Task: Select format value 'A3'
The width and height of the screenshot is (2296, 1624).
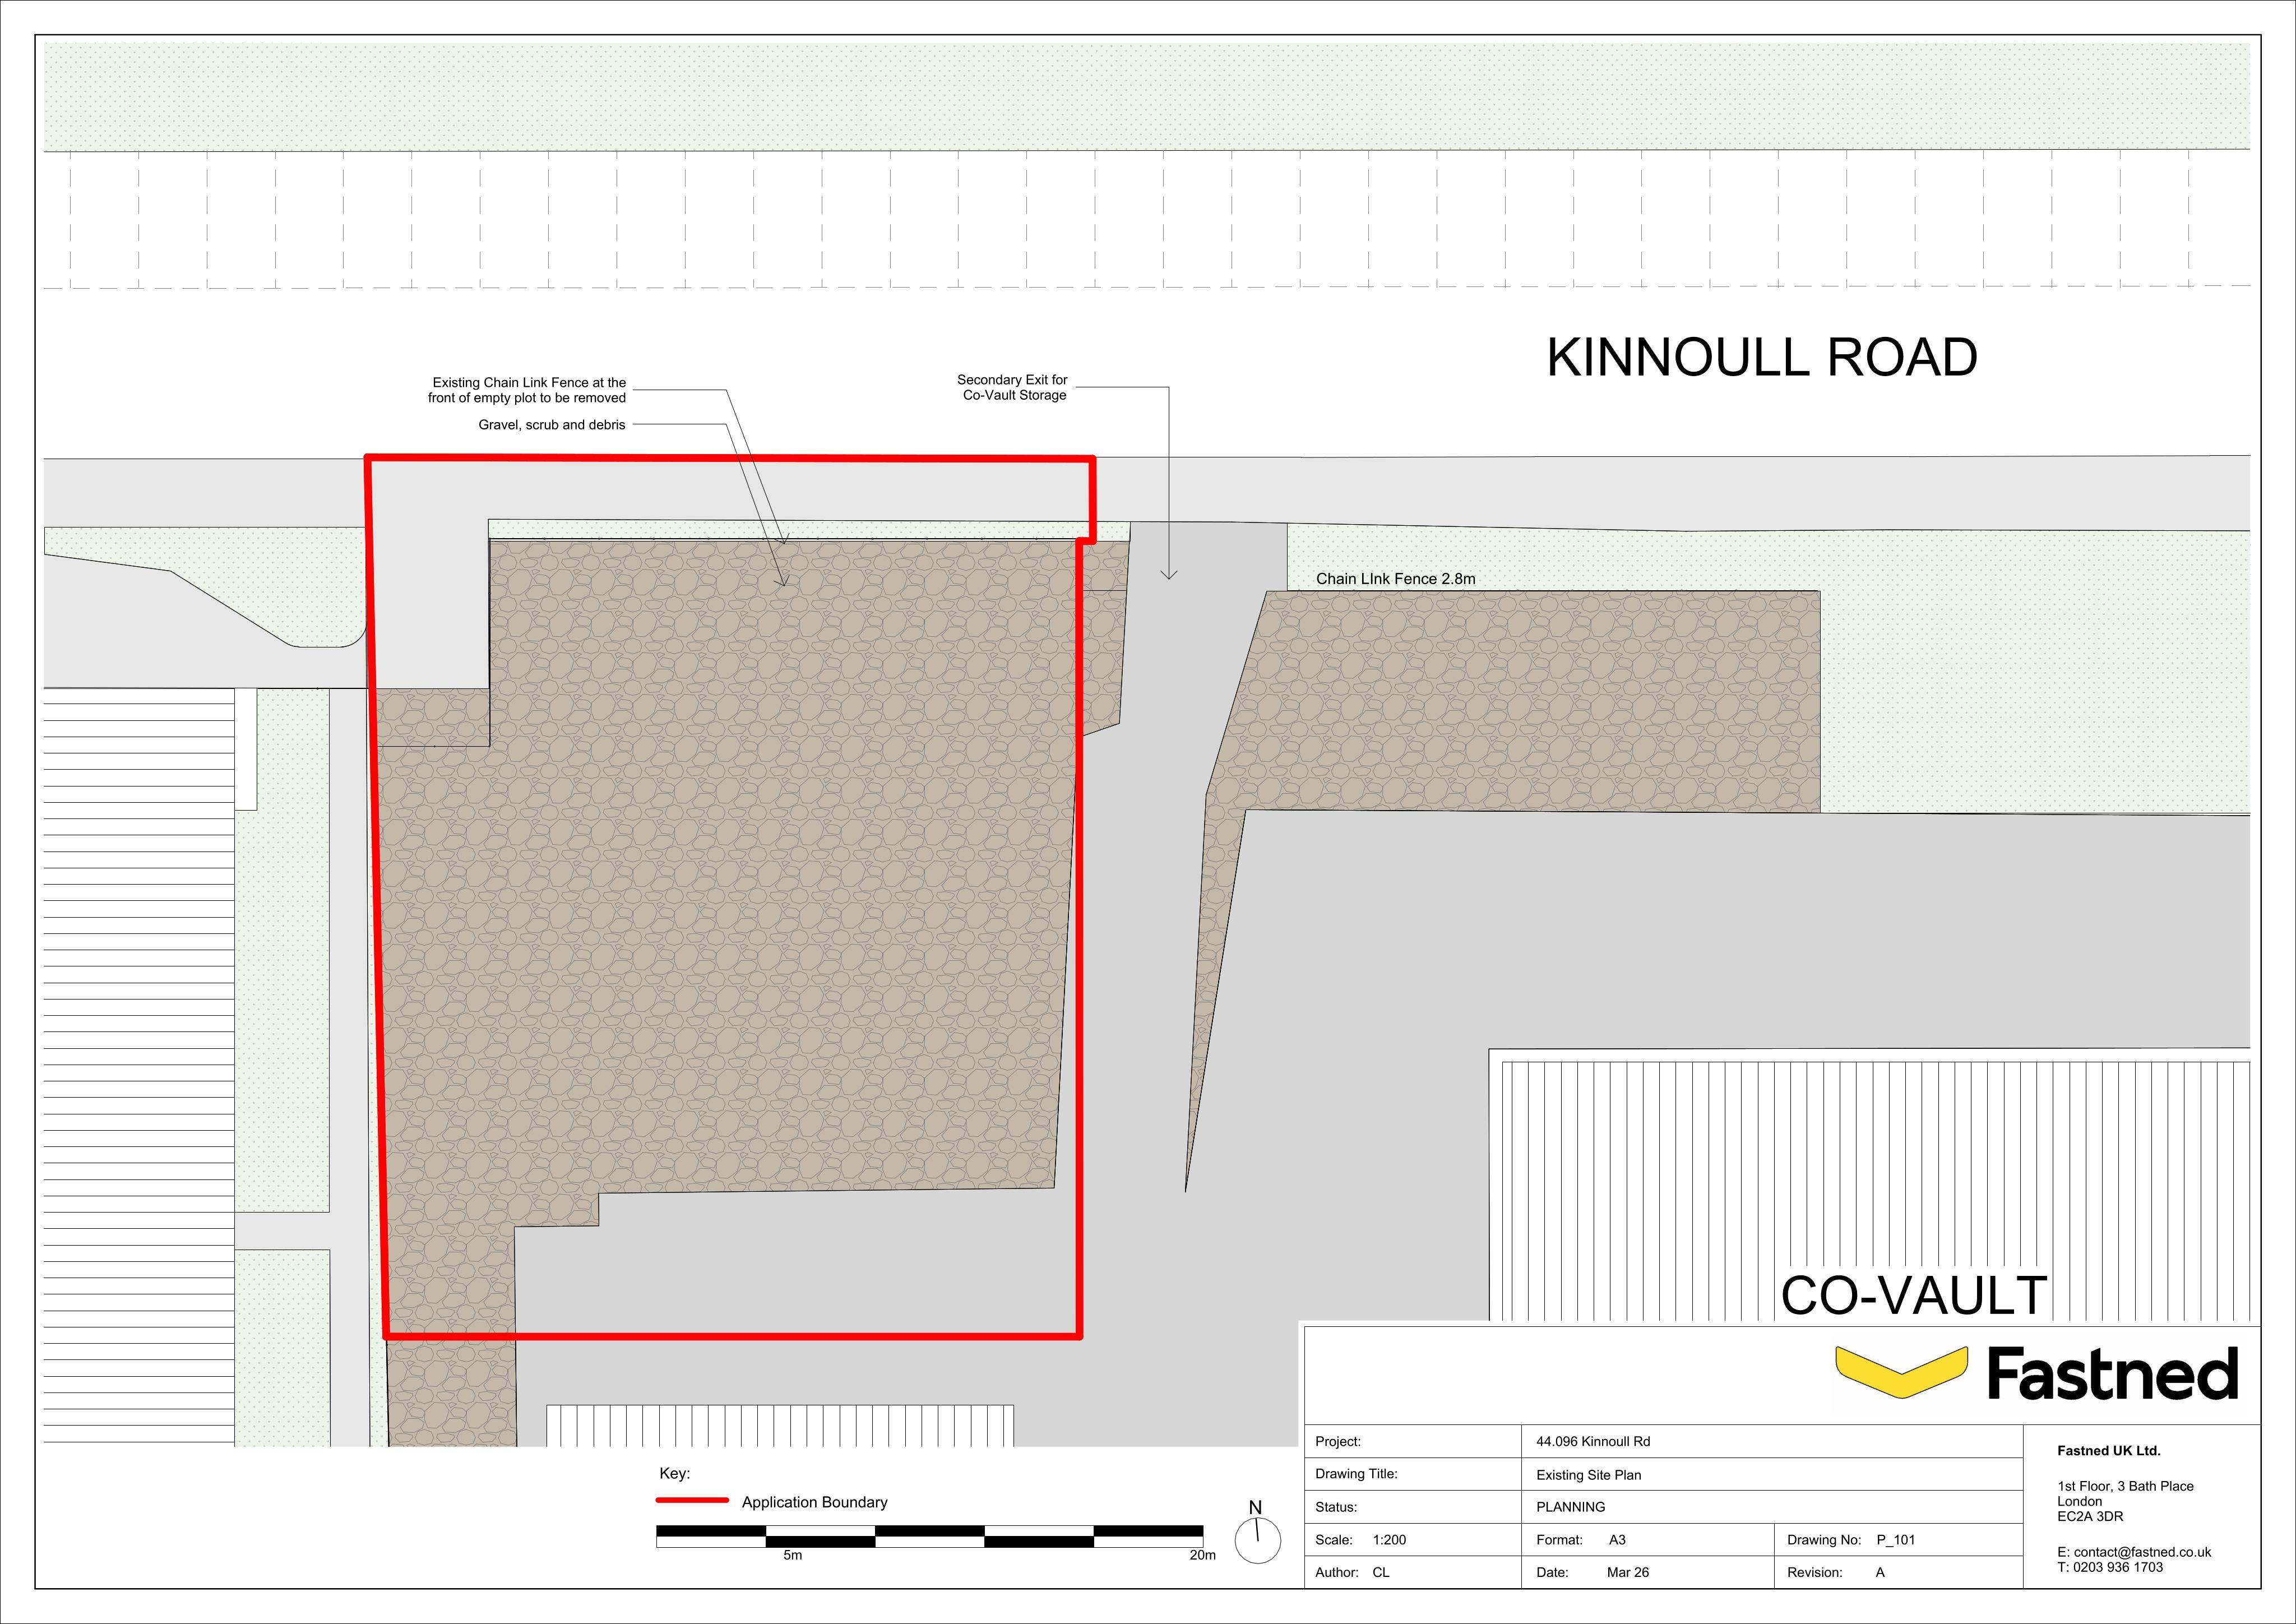Action: tap(1617, 1540)
